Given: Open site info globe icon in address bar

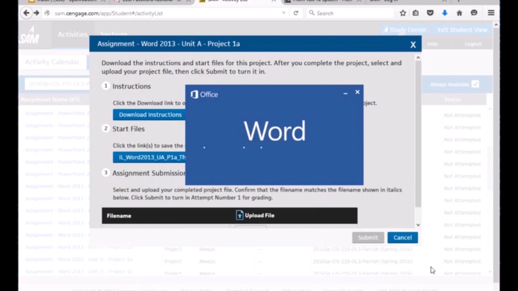Looking at the screenshot, I should tap(47, 13).
